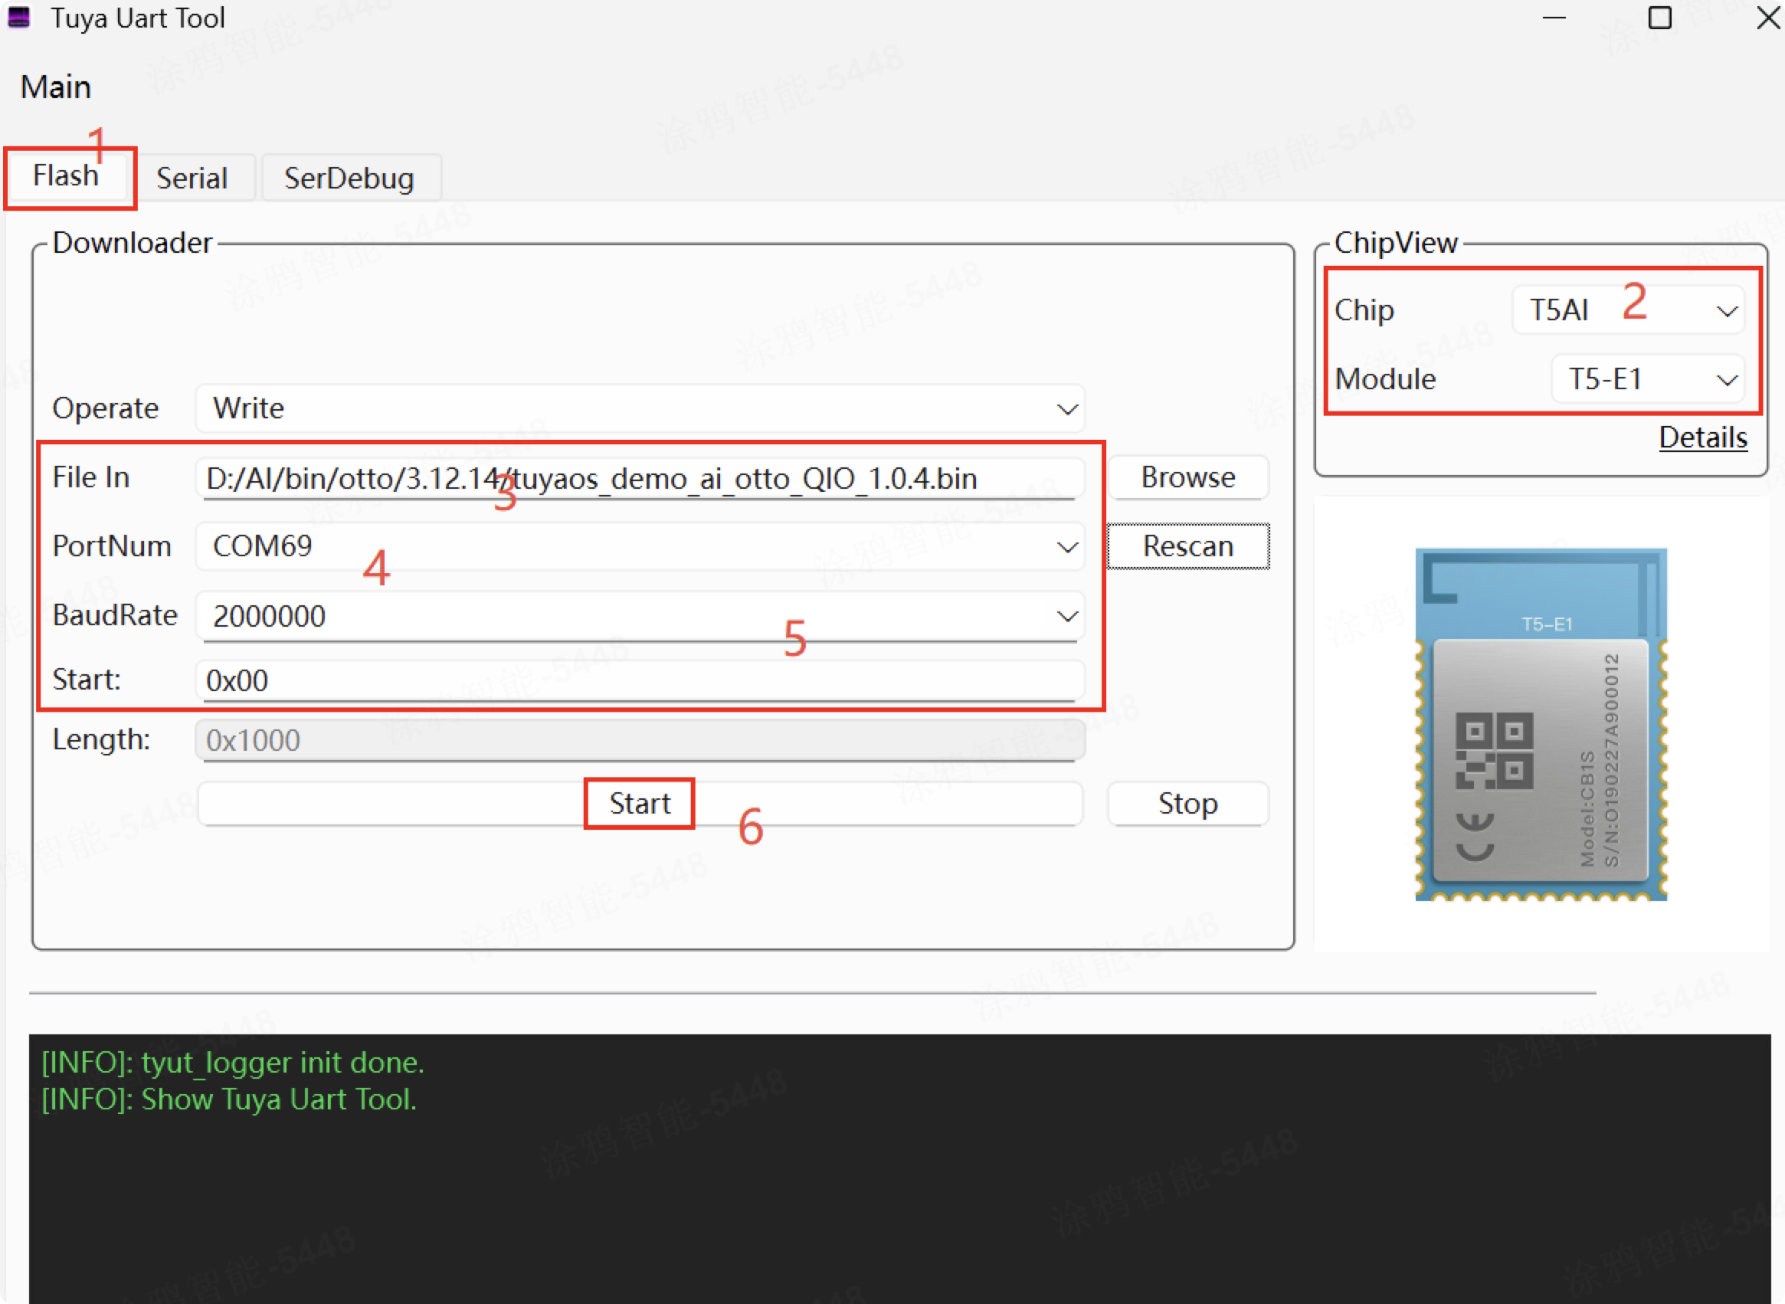Click the File In path field

[640, 477]
